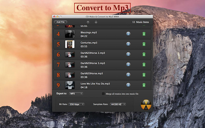
Task: Open the Export to MP3 dropdown
Action: pyautogui.click(x=76, y=94)
